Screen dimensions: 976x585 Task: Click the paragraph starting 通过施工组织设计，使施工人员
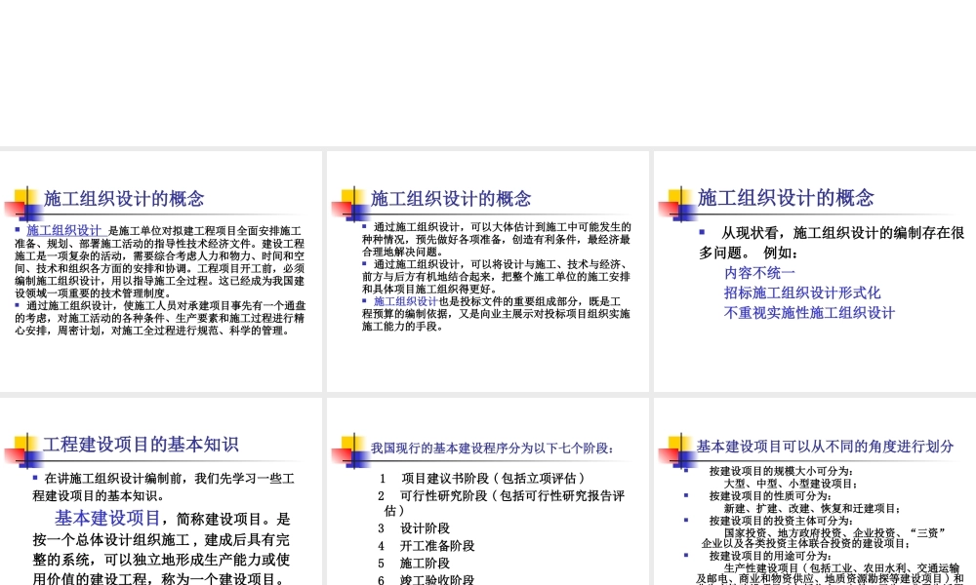tap(161, 318)
